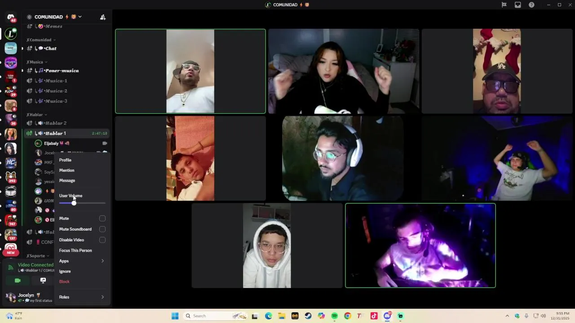Click the white headphones man video tile
575x323 pixels.
(x=343, y=158)
